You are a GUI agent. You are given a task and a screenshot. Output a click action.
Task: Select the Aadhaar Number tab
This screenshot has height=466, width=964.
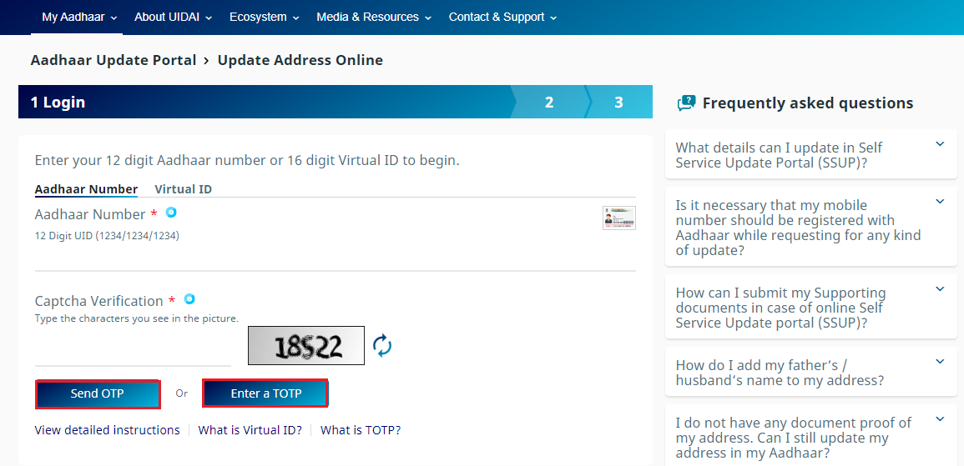coord(86,189)
